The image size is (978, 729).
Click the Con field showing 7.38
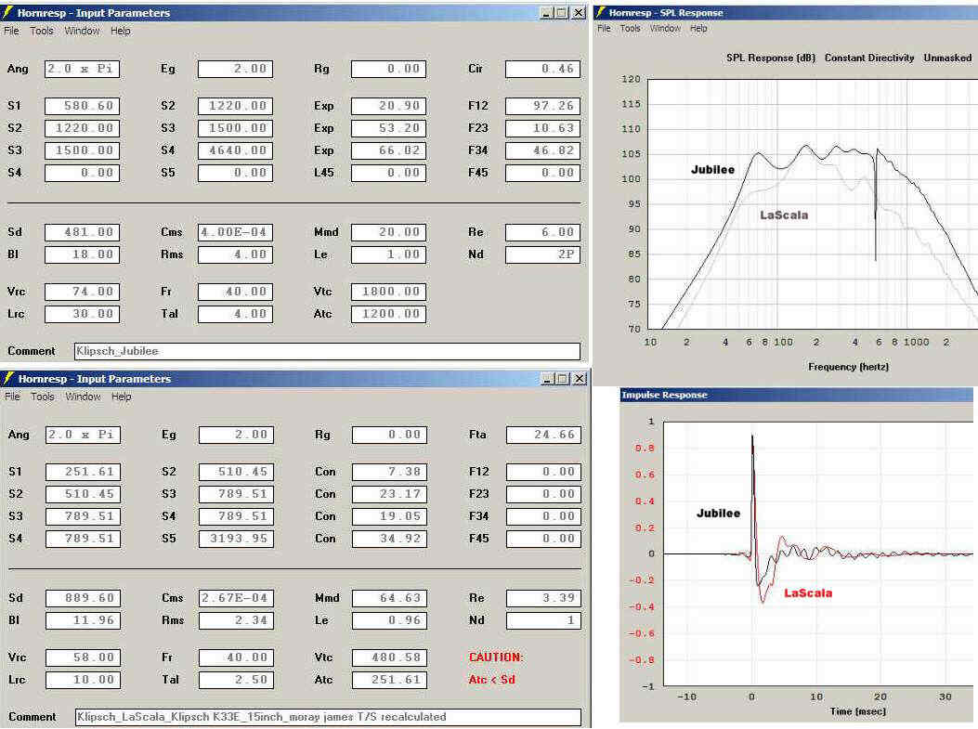[x=390, y=472]
